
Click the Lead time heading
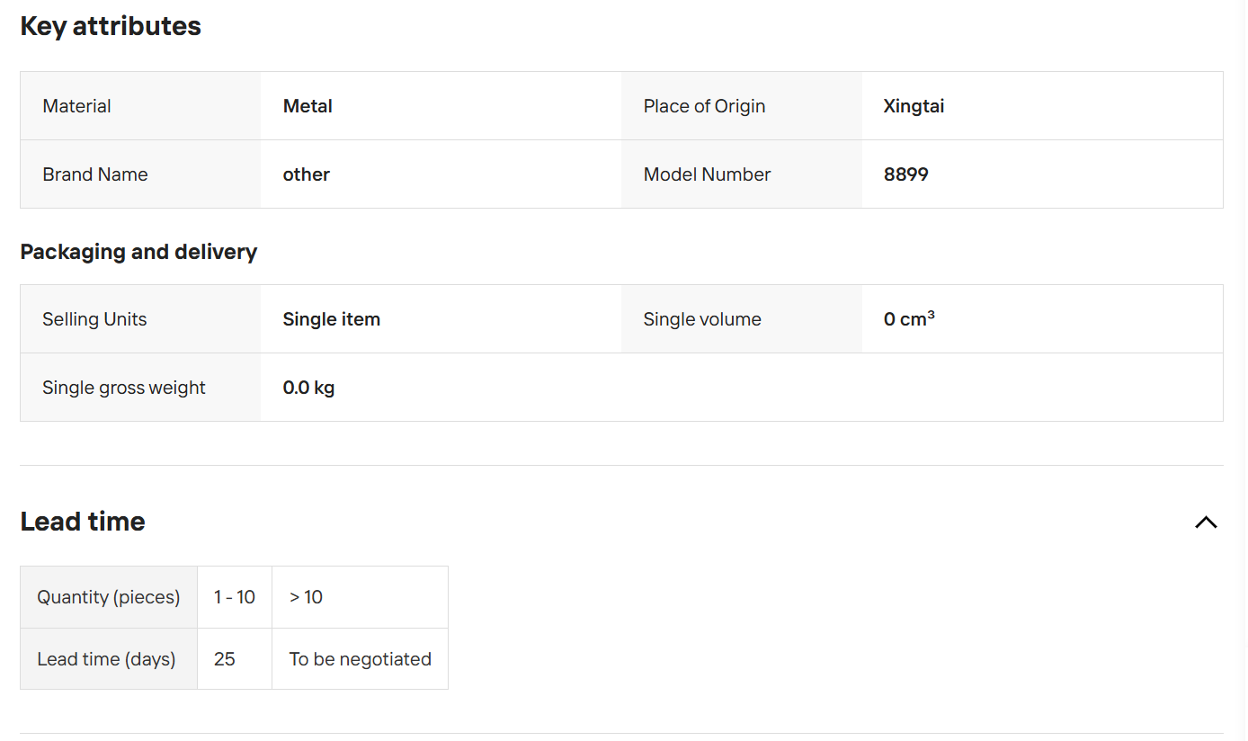coord(83,522)
